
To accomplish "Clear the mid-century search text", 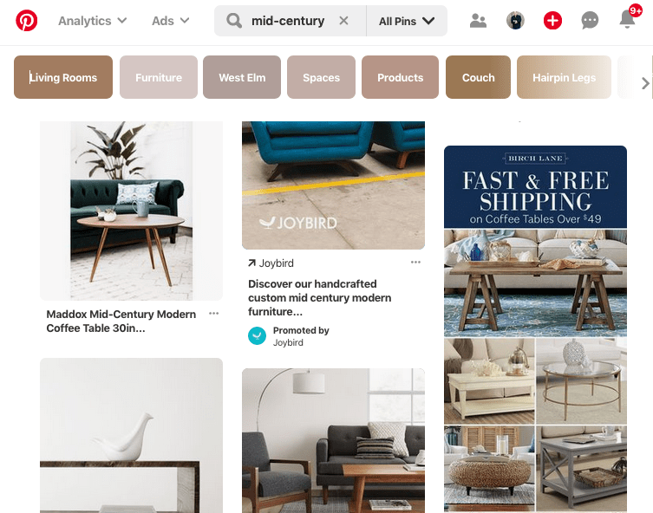I will click(343, 21).
